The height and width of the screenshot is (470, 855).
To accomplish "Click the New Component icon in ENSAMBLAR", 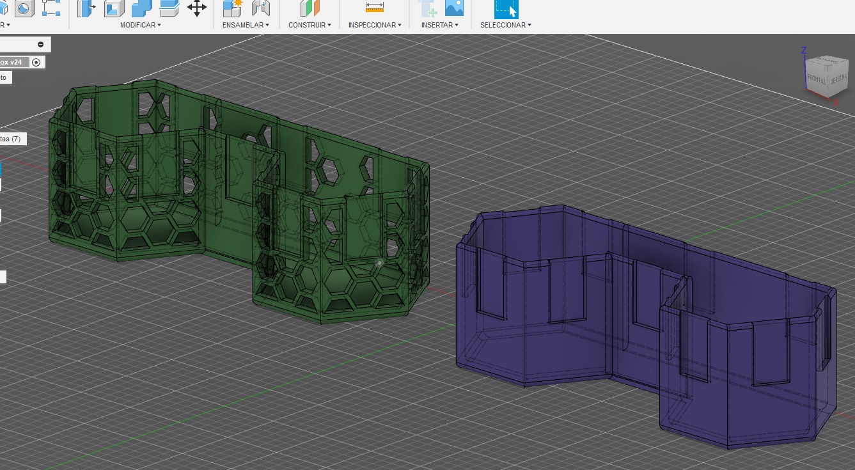I will 232,8.
